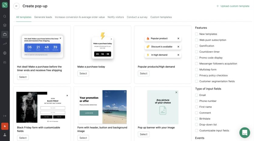The image size is (254, 141).
Task: Select the Pop up banner with your image template
Action: coord(143,134)
